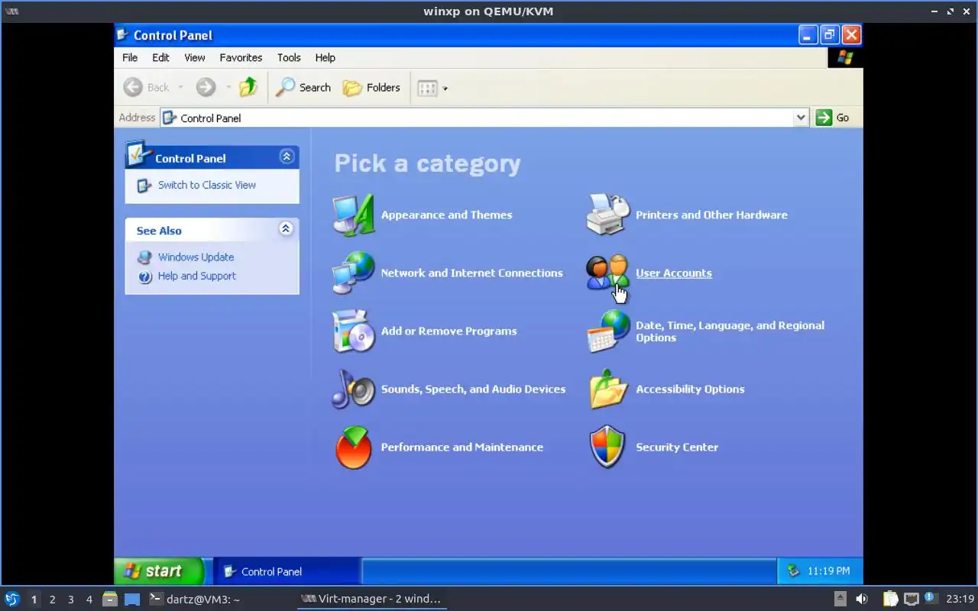
Task: Click the Accessibility Options folder icon
Action: (x=608, y=390)
